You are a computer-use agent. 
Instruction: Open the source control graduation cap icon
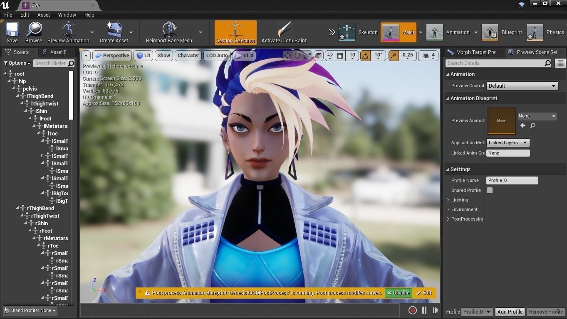(x=522, y=5)
